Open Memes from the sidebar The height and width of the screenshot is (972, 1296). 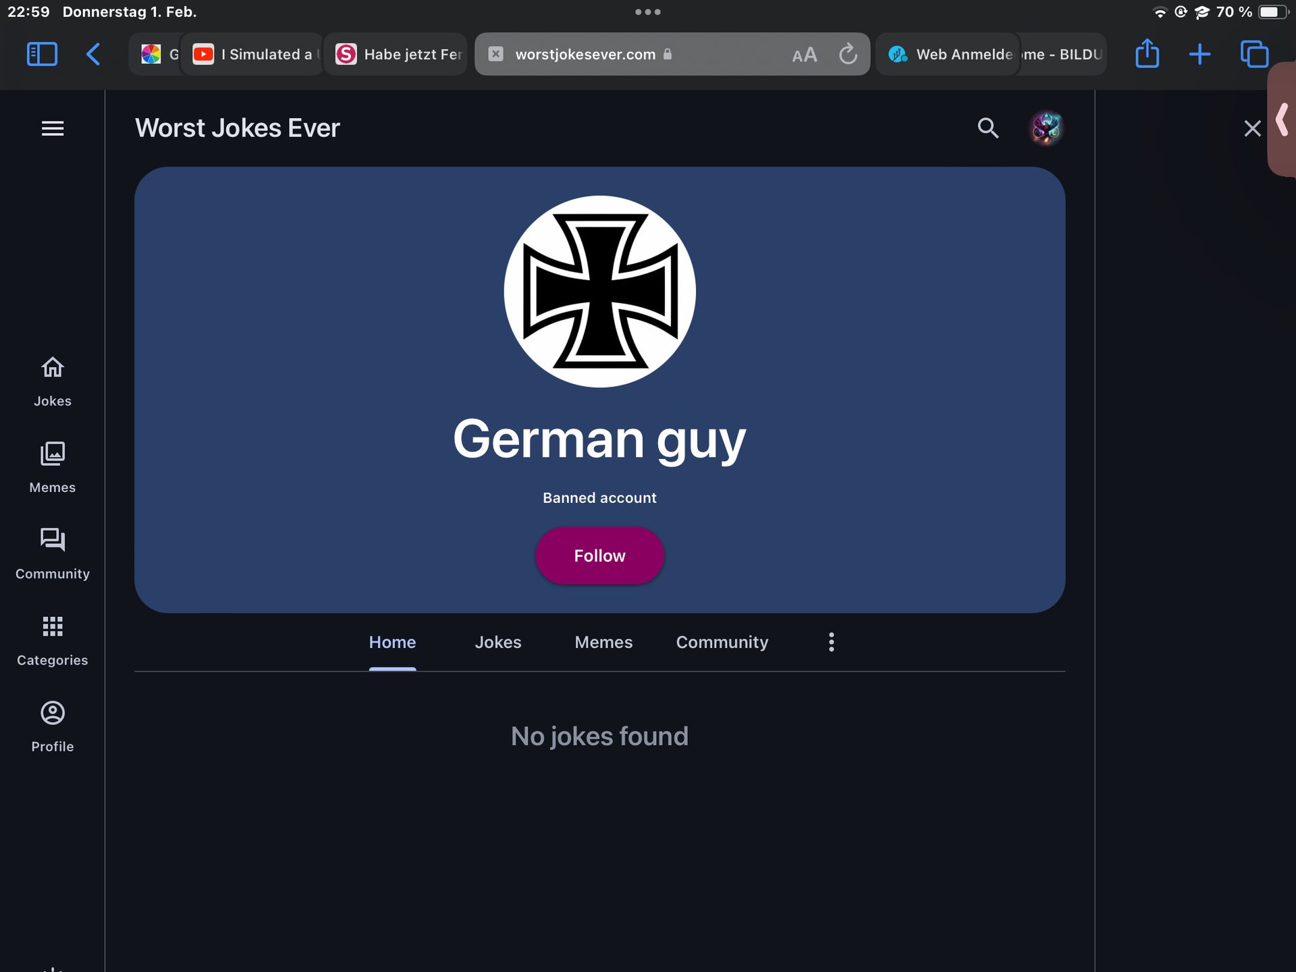(x=53, y=468)
